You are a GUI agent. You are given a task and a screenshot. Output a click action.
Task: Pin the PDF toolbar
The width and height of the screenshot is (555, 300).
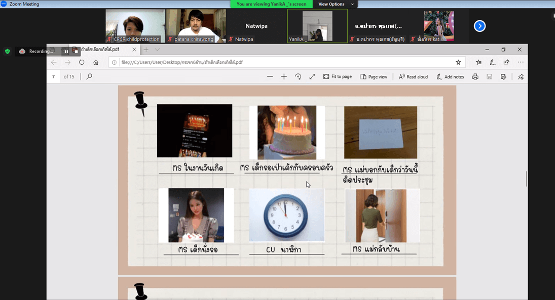(521, 77)
